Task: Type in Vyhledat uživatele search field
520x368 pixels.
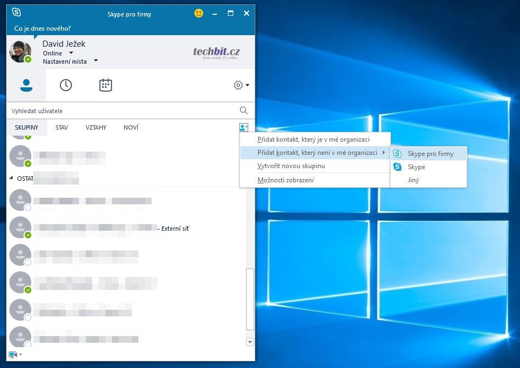Action: point(121,111)
